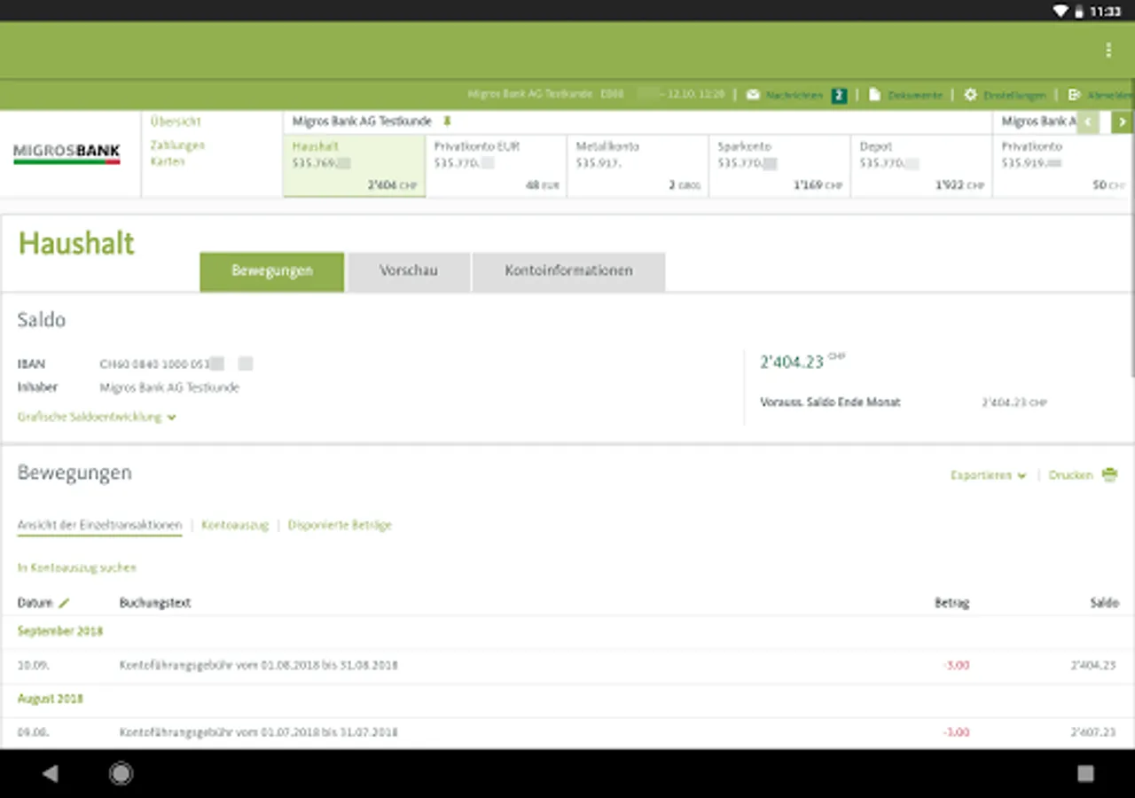Screen dimensions: 1135x798
Task: Open Einstellungen via the gear icon
Action: pyautogui.click(x=970, y=95)
